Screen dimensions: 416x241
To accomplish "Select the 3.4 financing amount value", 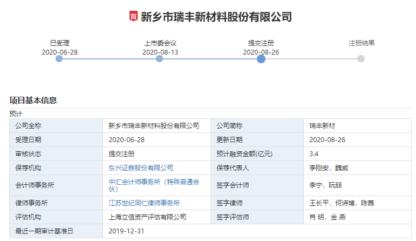I will pyautogui.click(x=314, y=154).
